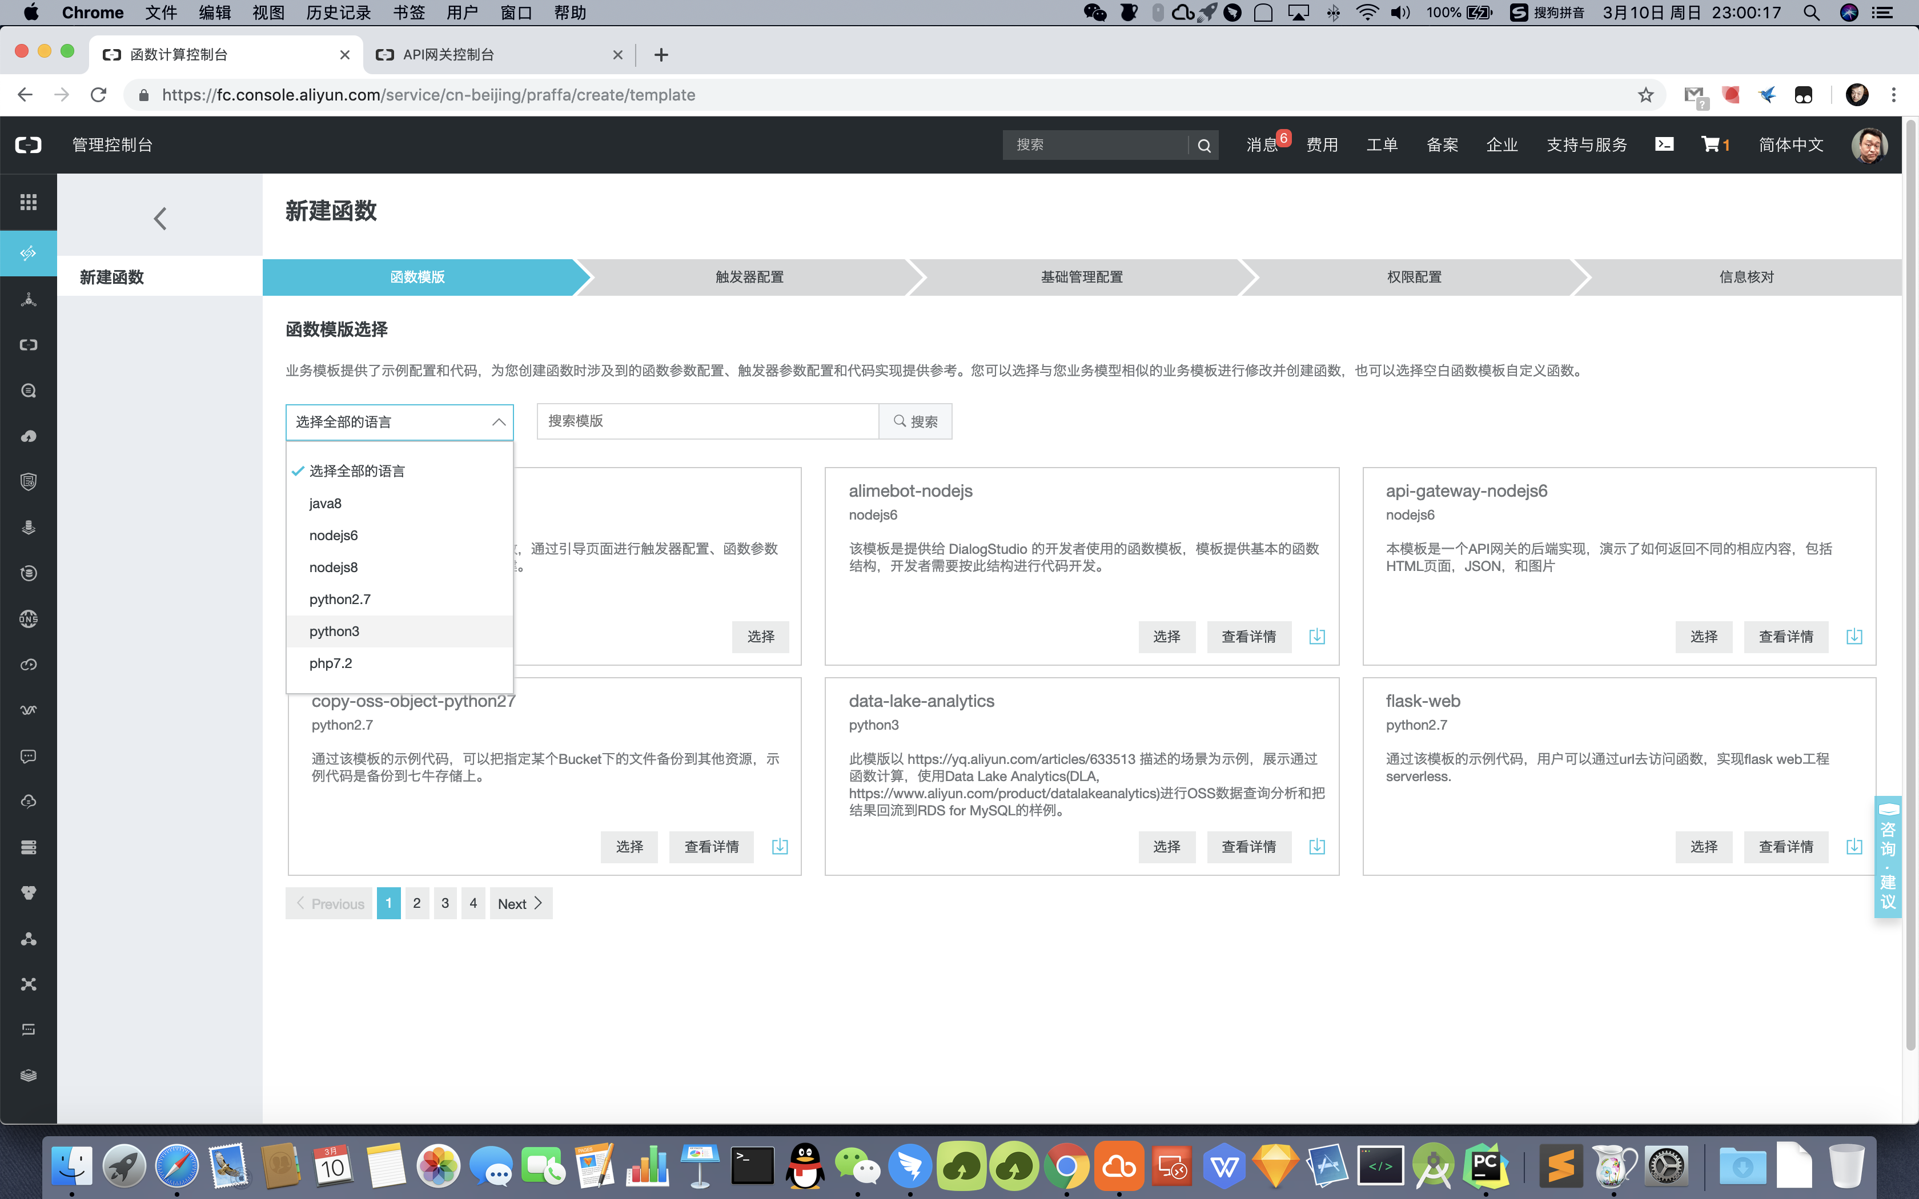
Task: Click the 搜索 template search button
Action: coord(915,421)
